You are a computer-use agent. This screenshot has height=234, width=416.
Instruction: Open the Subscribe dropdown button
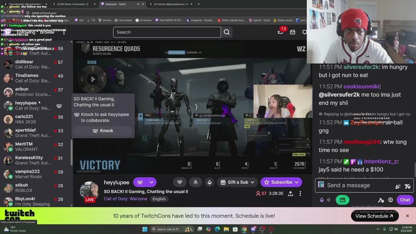(281, 182)
